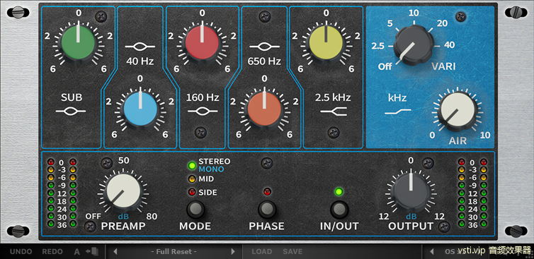Click LOAD preset button
The image size is (534, 259).
point(262,252)
